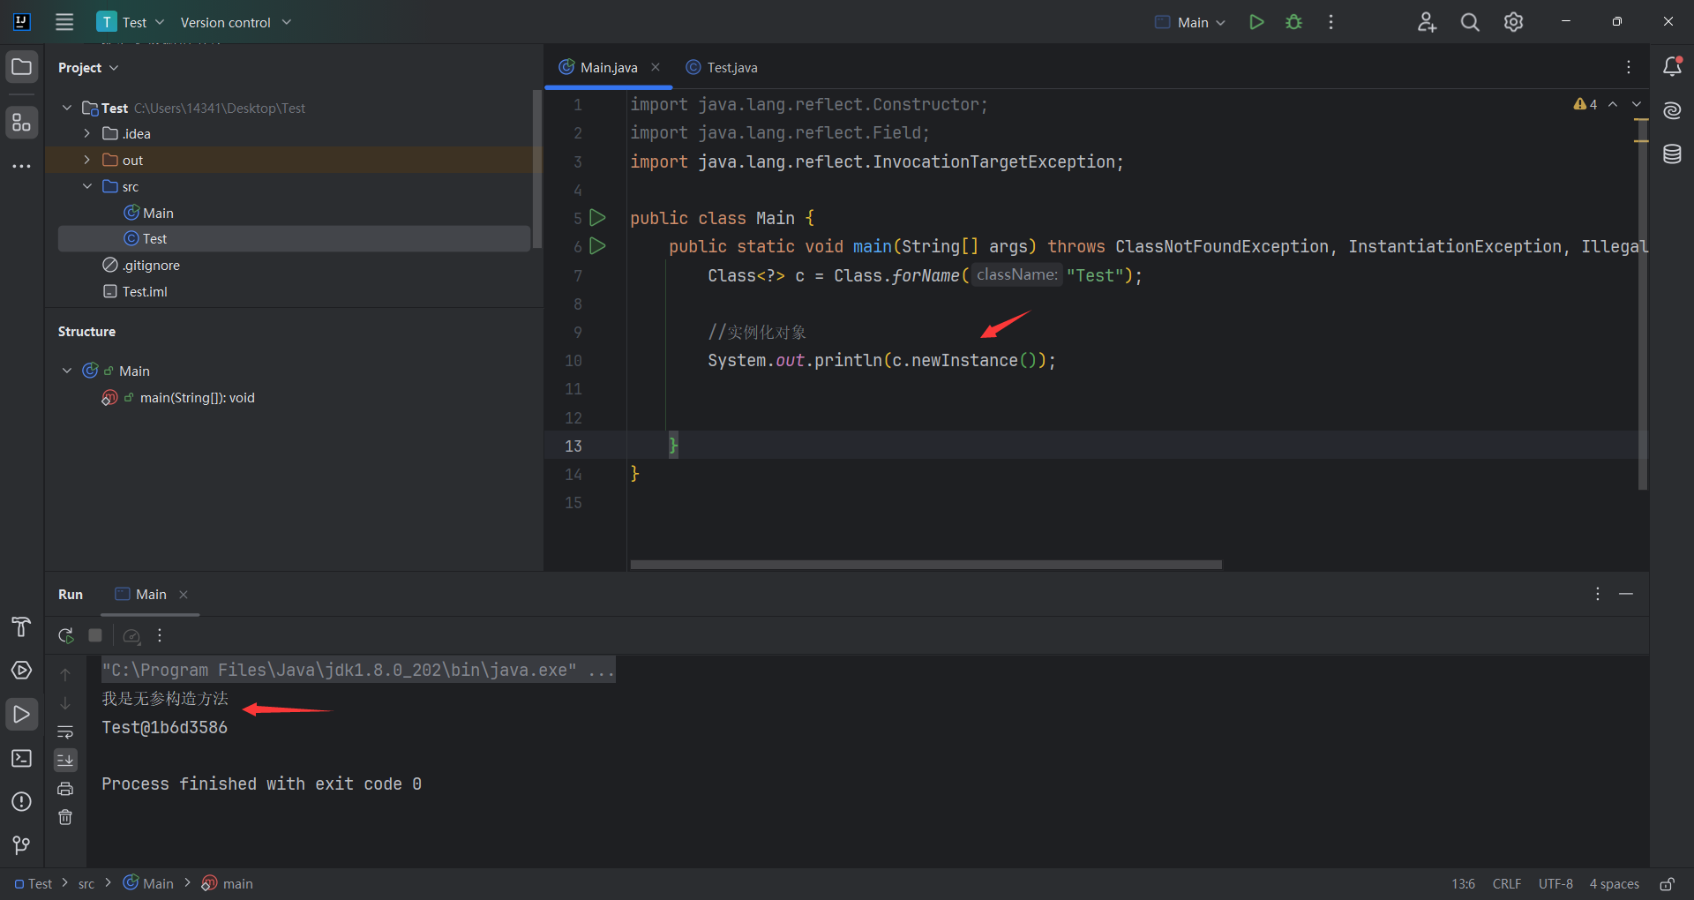The width and height of the screenshot is (1694, 900).
Task: Open the AI Assistant tool window
Action: [x=1672, y=110]
